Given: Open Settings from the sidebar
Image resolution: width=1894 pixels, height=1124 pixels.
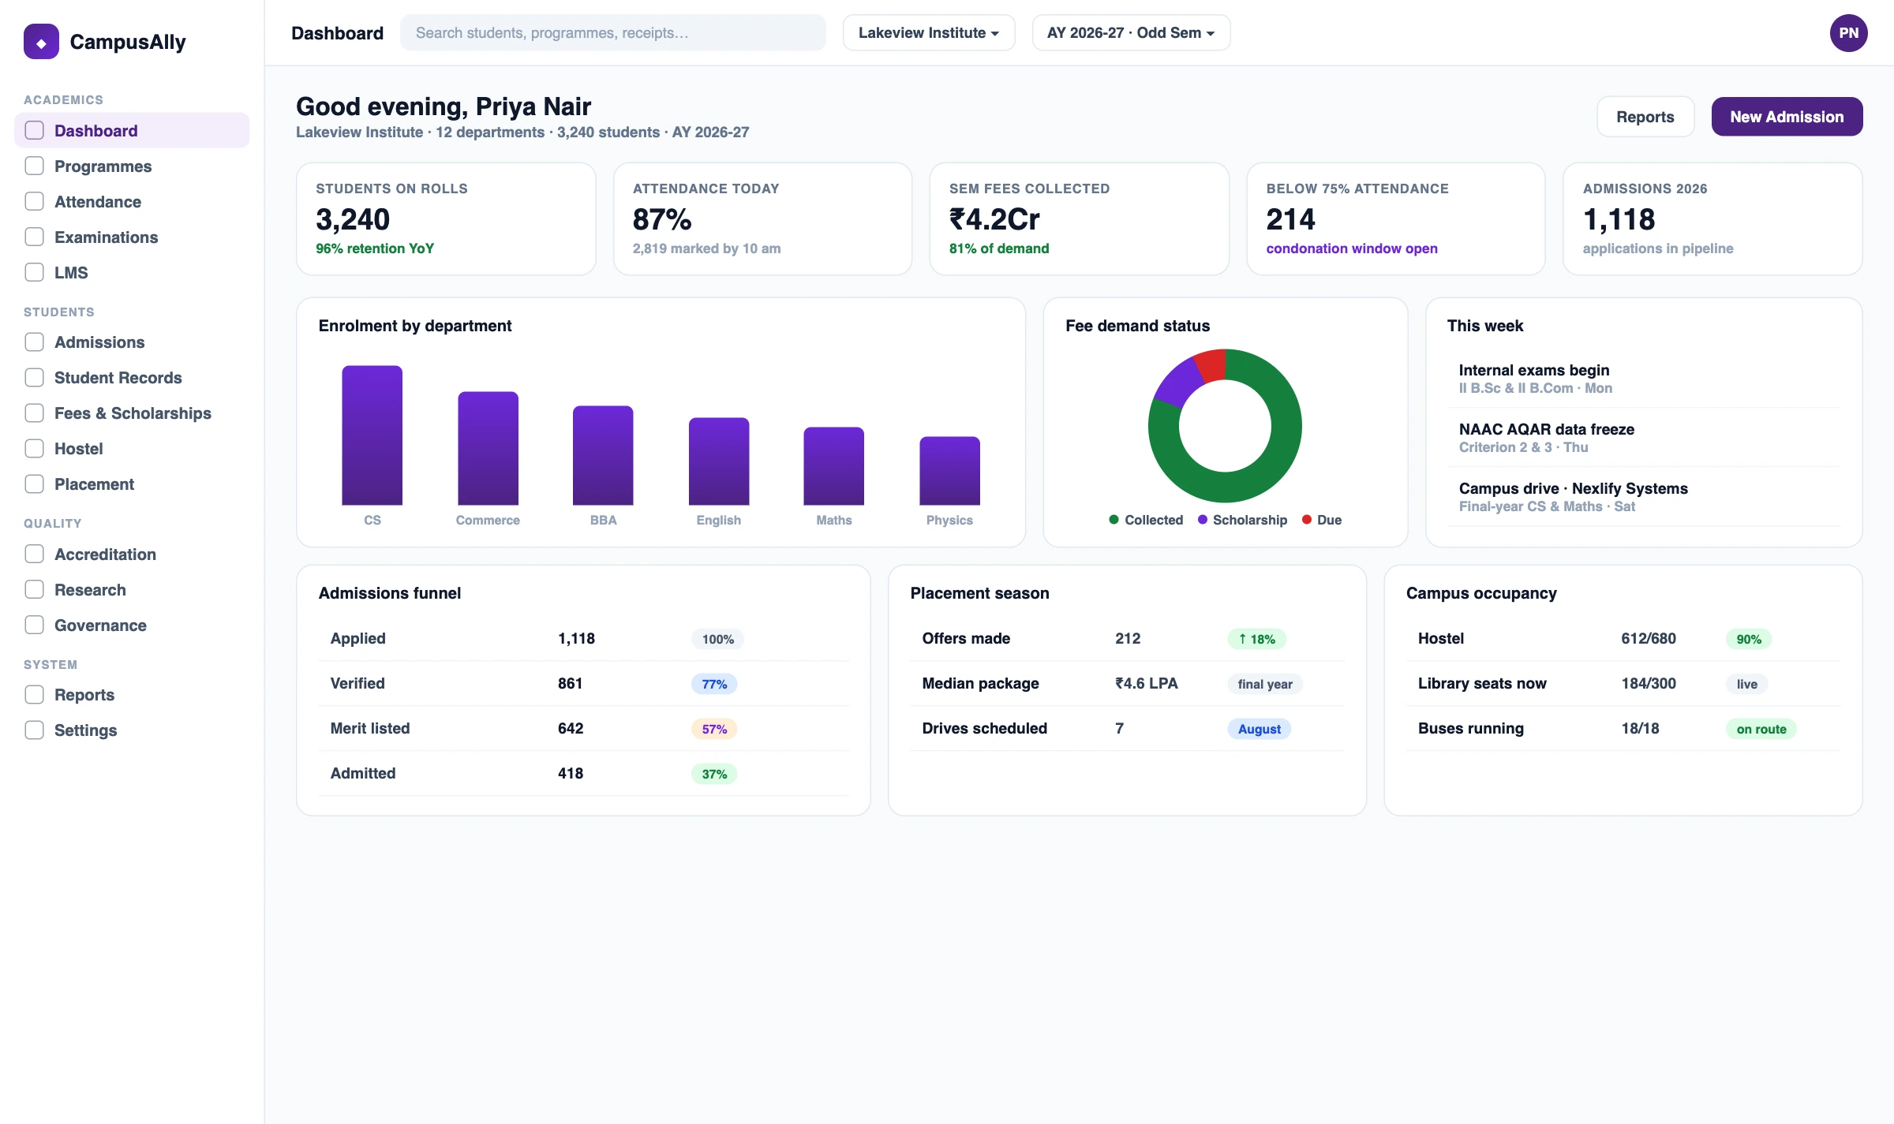Looking at the screenshot, I should 132,730.
